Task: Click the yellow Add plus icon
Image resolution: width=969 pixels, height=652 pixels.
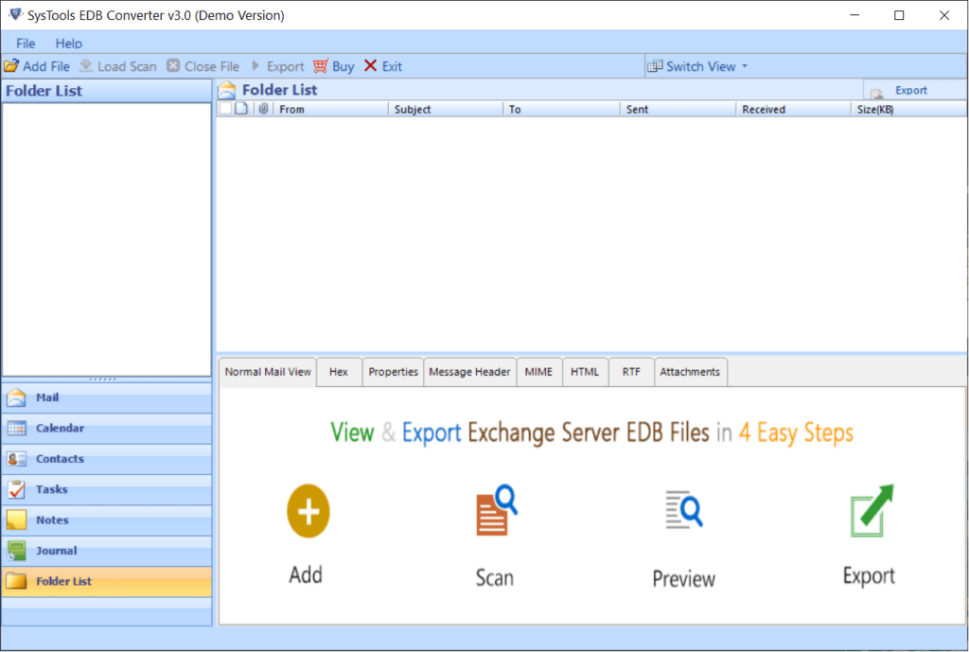Action: [x=308, y=511]
